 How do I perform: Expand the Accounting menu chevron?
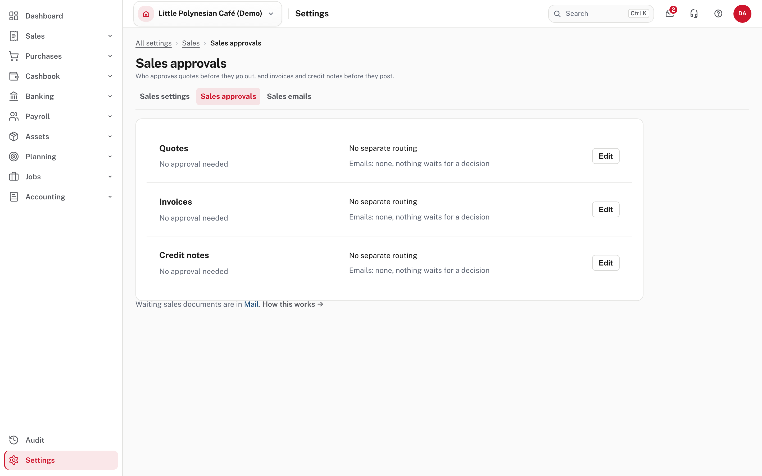pyautogui.click(x=110, y=197)
